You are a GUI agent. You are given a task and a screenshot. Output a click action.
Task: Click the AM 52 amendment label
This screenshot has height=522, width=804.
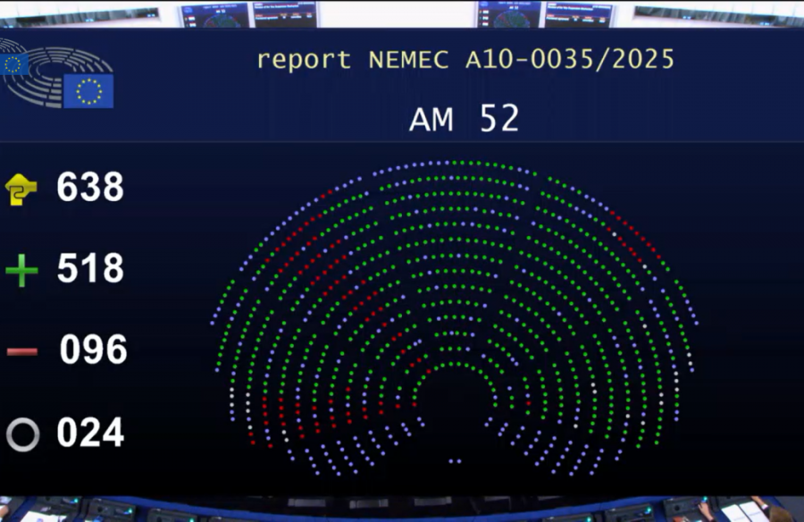coord(464,119)
